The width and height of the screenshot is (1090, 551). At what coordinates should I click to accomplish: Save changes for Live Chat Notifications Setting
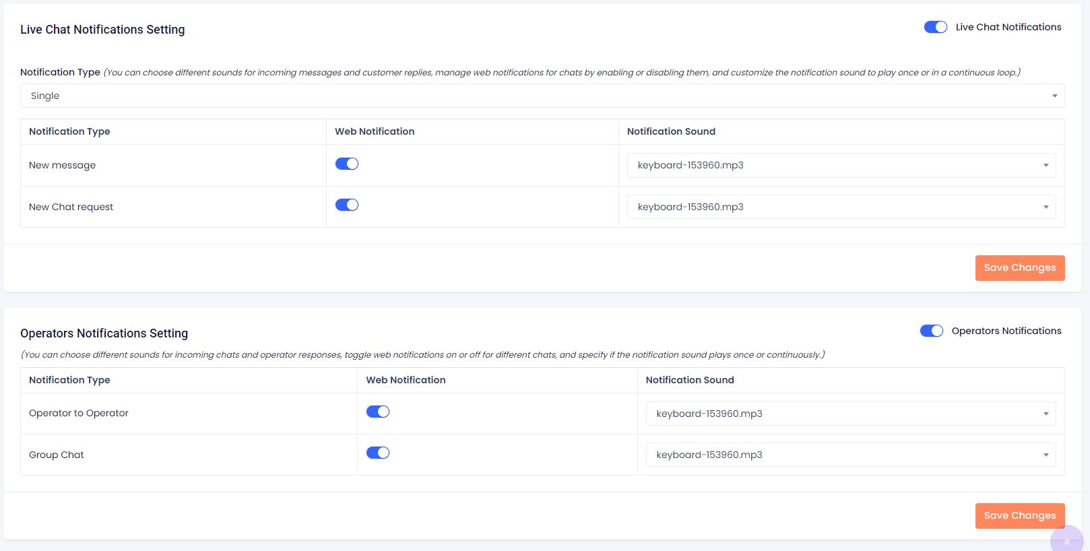pos(1019,268)
